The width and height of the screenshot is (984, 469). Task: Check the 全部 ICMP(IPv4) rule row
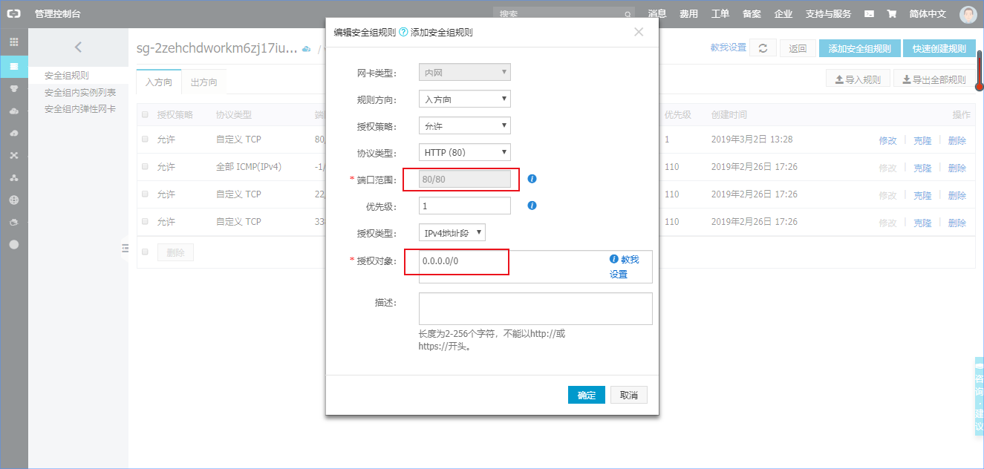tap(145, 167)
